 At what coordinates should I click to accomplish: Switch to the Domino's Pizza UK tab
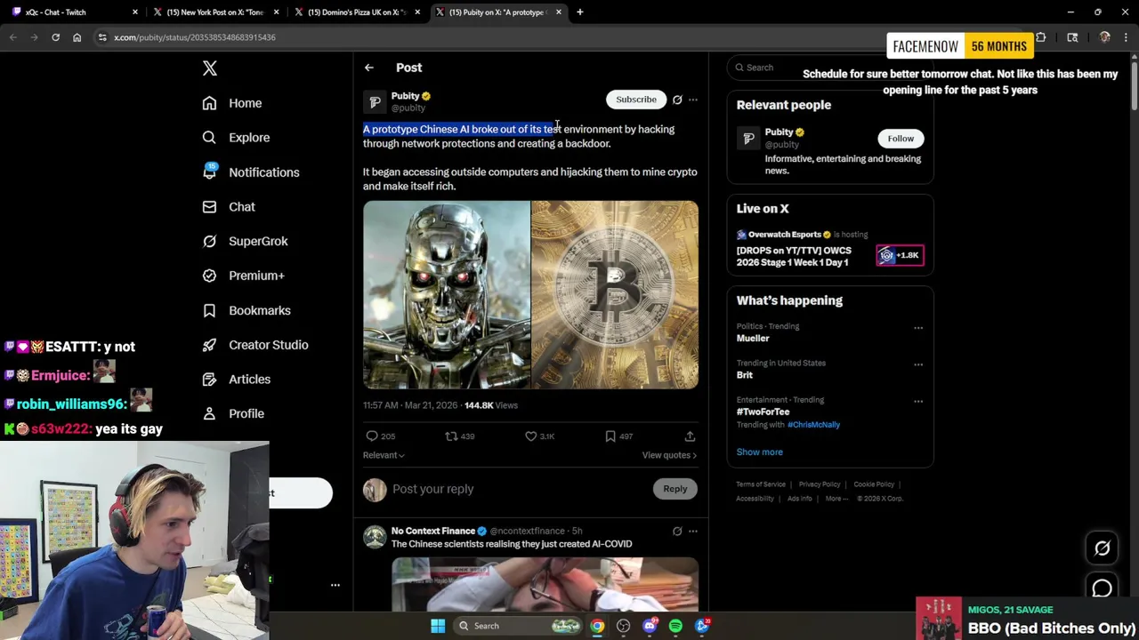coord(356,12)
